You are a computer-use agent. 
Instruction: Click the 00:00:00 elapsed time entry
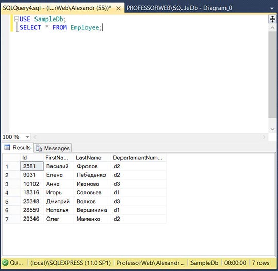point(235,263)
